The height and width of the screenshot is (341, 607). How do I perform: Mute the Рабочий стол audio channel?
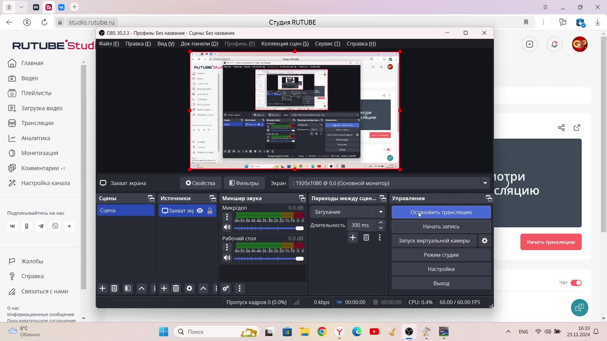[x=227, y=258]
